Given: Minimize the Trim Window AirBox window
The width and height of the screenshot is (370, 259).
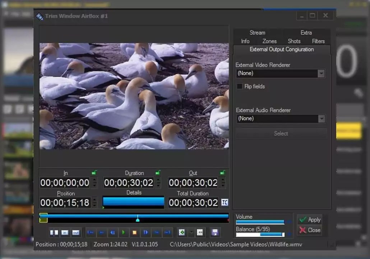Looking at the screenshot, I should pos(302,16).
